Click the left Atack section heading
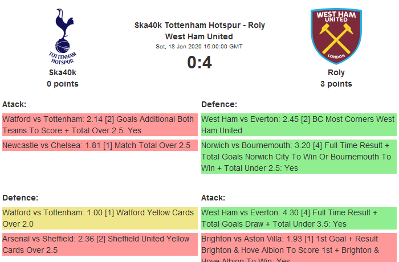 (x=14, y=104)
